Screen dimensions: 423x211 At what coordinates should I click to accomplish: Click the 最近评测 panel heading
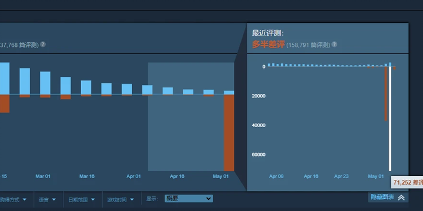[268, 33]
